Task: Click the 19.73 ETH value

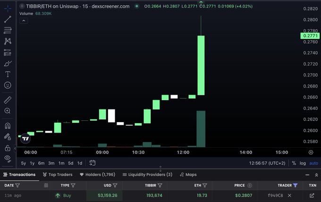Action: (202, 195)
